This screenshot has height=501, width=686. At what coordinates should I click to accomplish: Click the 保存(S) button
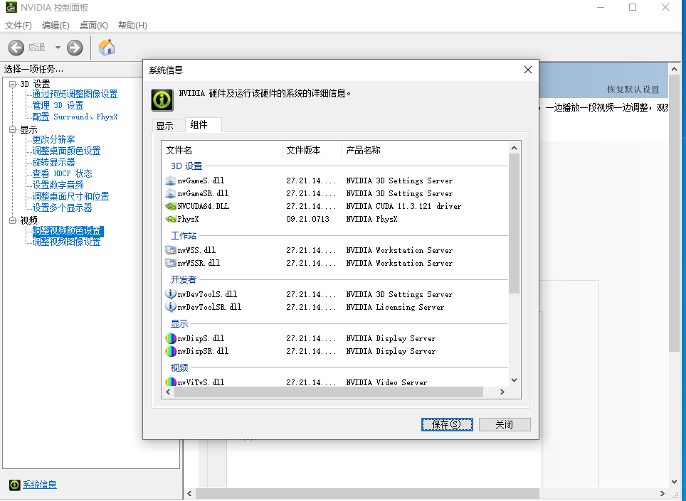tap(447, 424)
